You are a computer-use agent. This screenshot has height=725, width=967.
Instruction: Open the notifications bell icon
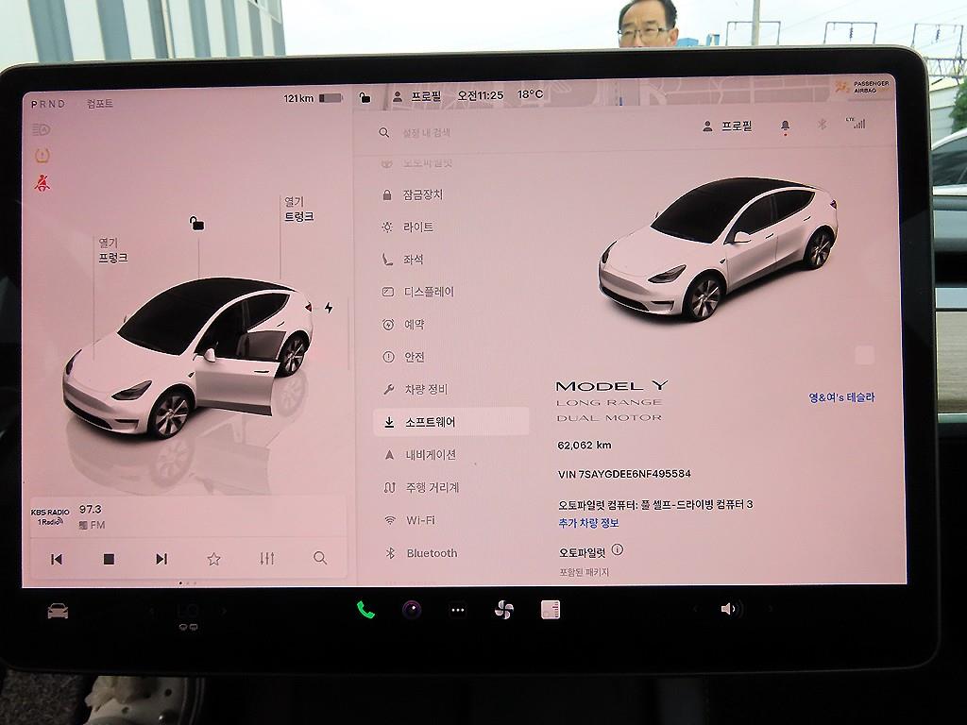pyautogui.click(x=785, y=126)
